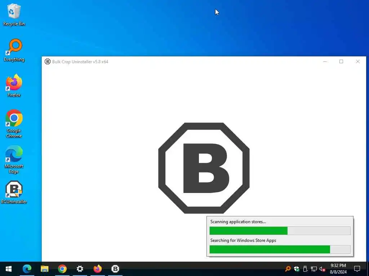Open the Recycle Bin desktop icon
This screenshot has height=276, width=369.
(14, 14)
